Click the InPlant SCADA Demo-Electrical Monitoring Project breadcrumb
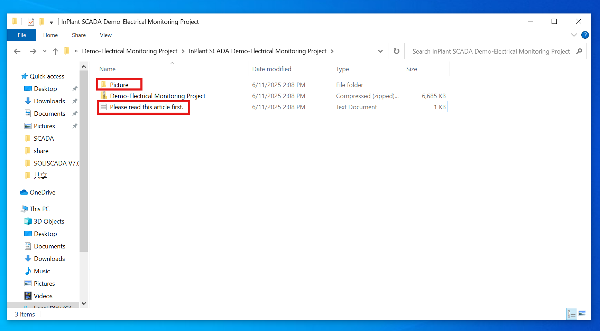 pos(258,51)
